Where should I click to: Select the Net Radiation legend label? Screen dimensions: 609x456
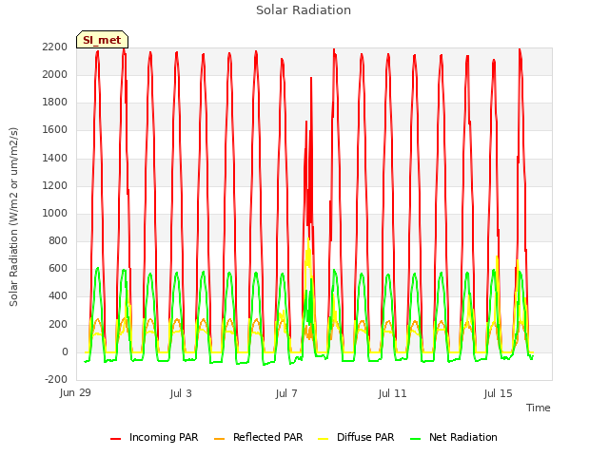point(463,437)
